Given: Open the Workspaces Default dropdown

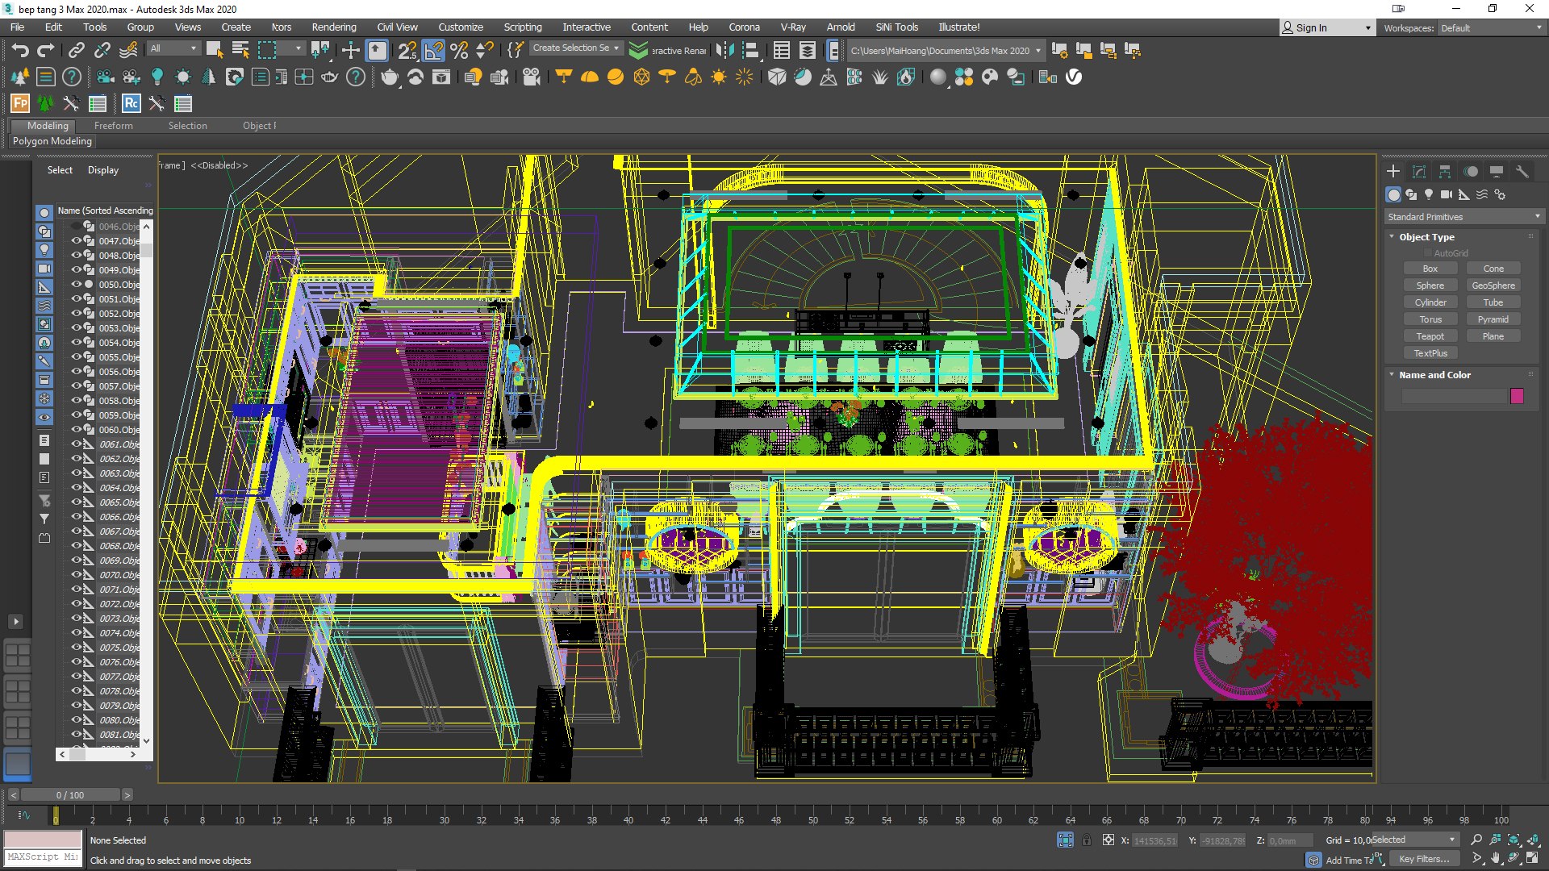Looking at the screenshot, I should click(x=1491, y=28).
